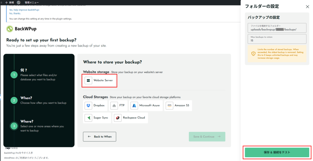
Task: Select the Website Server storage option
Action: coord(99,80)
